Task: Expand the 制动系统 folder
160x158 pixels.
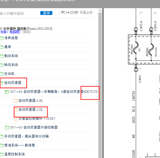Action: (11, 56)
